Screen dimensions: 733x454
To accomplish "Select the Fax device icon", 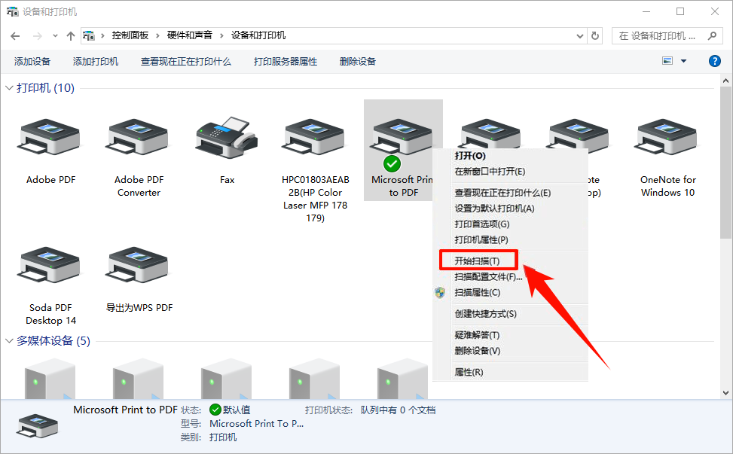I will pos(227,138).
